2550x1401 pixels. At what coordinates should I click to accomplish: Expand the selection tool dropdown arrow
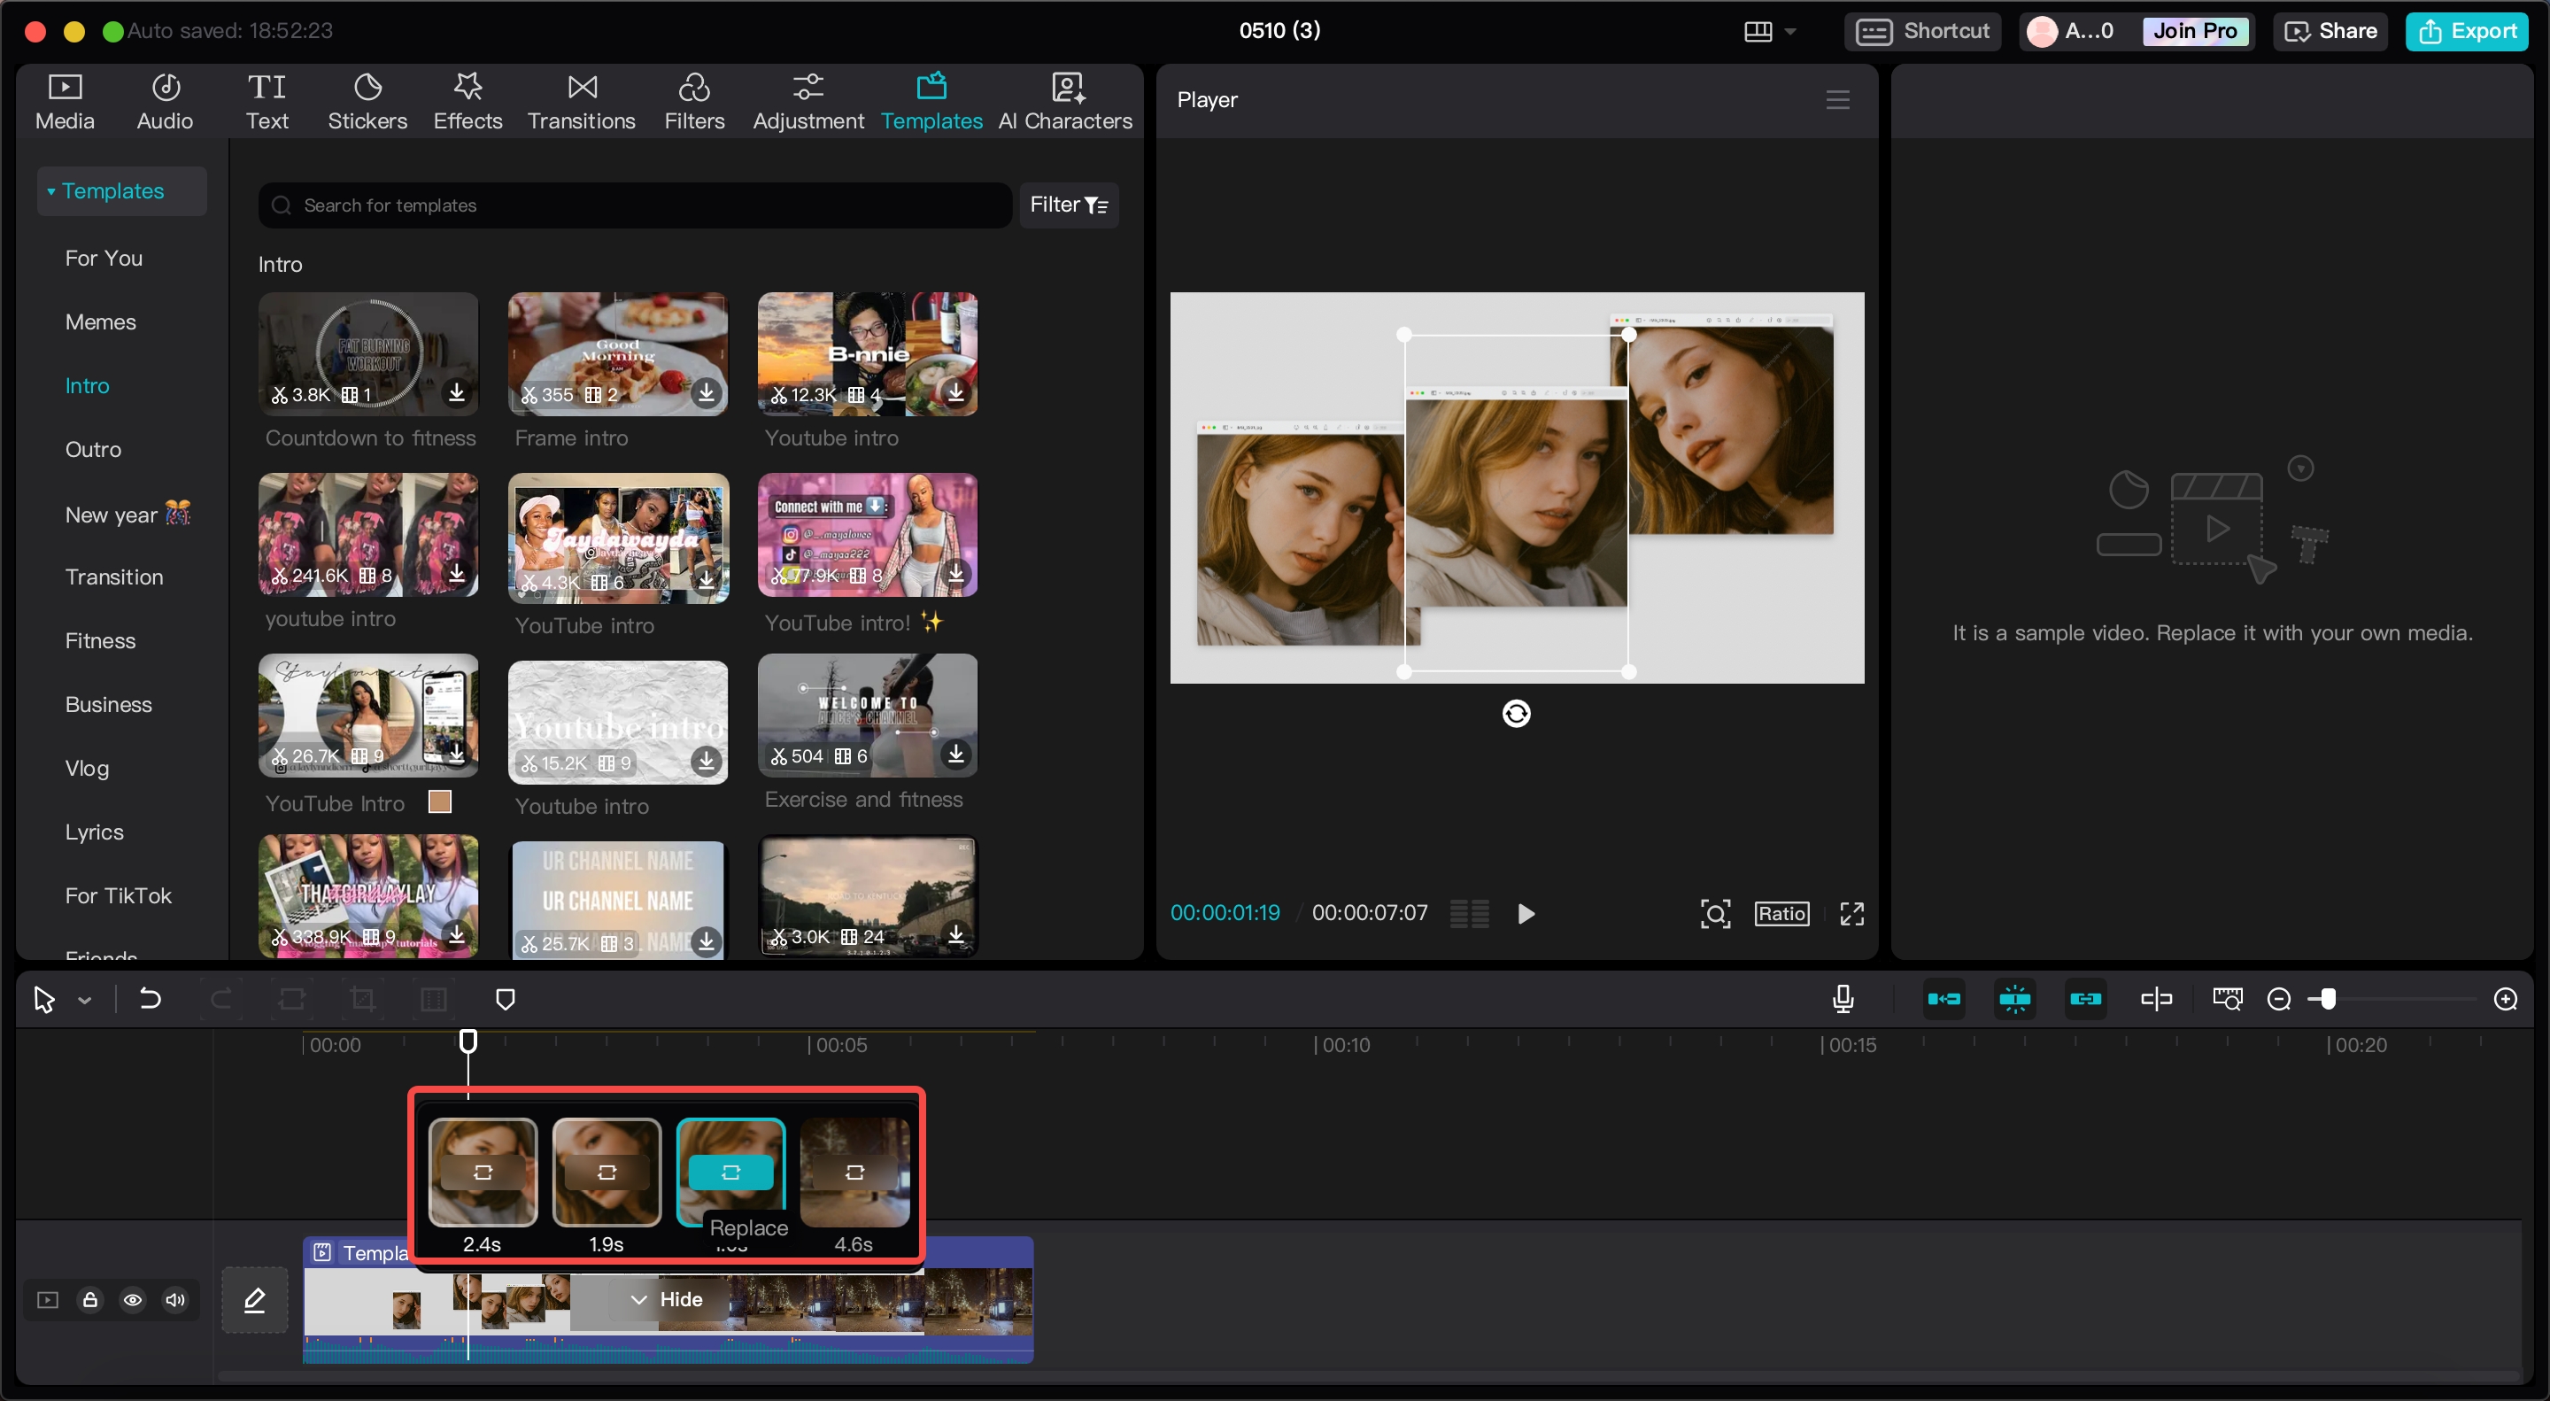85,999
